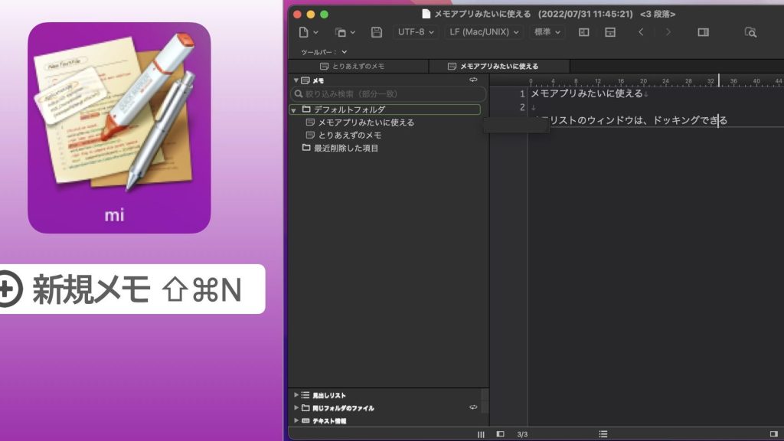Image resolution: width=784 pixels, height=441 pixels.
Task: Click the vertical bars icon in status bar
Action: 481,435
